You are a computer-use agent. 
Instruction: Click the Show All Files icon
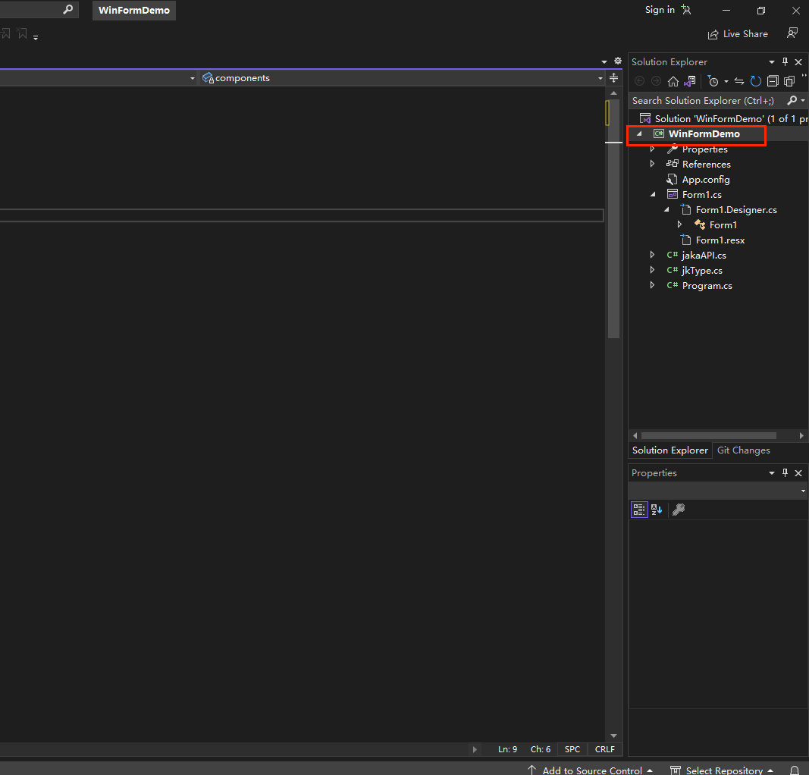point(789,81)
